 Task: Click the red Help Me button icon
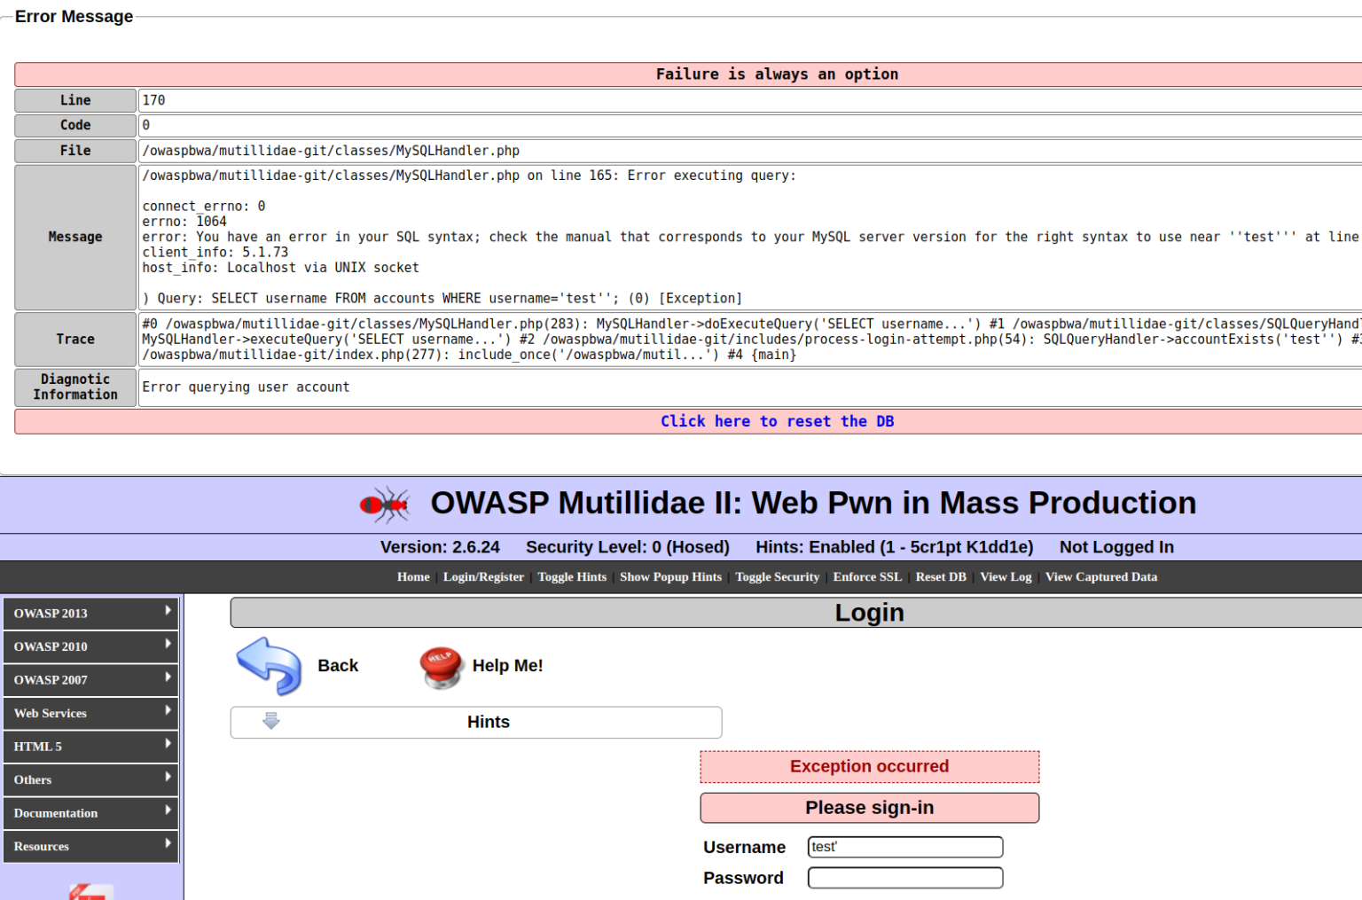point(441,667)
